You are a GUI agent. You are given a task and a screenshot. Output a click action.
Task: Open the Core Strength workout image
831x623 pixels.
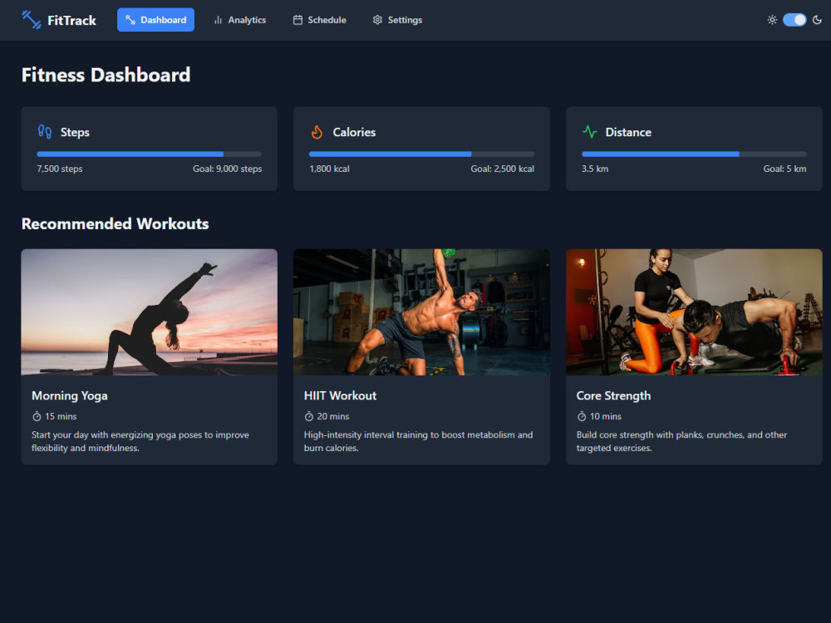tap(694, 312)
